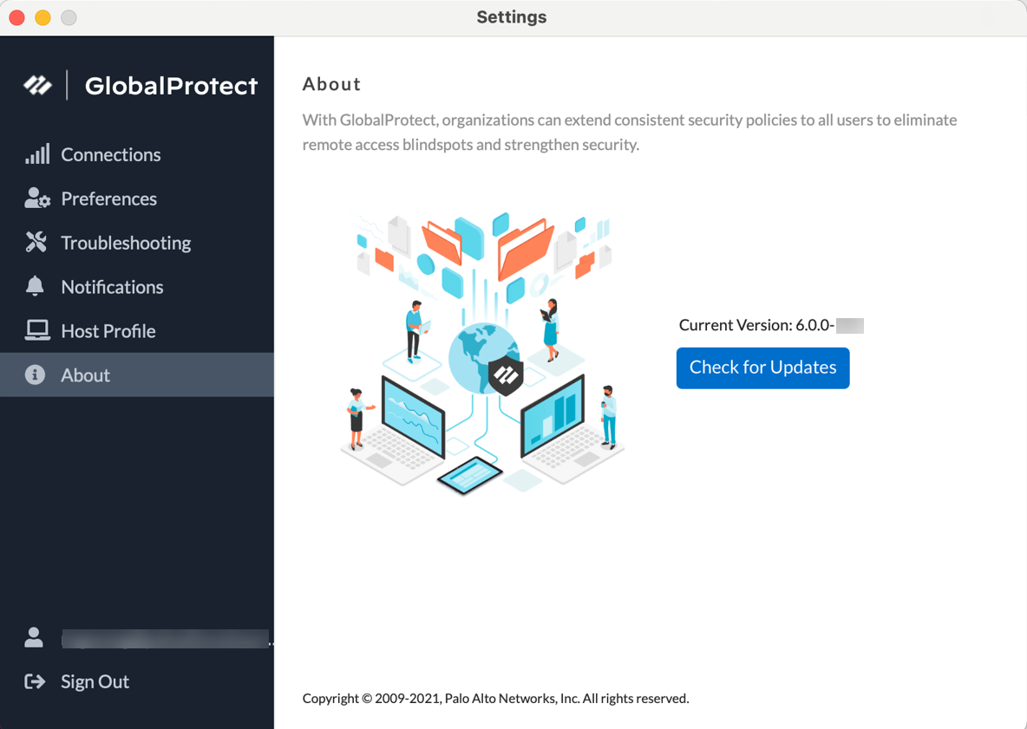The image size is (1027, 729).
Task: Go to Troubleshooting settings
Action: tap(126, 243)
